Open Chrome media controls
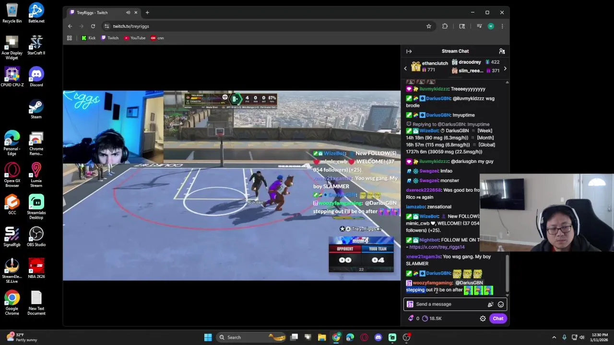This screenshot has width=614, height=345. coord(479,26)
